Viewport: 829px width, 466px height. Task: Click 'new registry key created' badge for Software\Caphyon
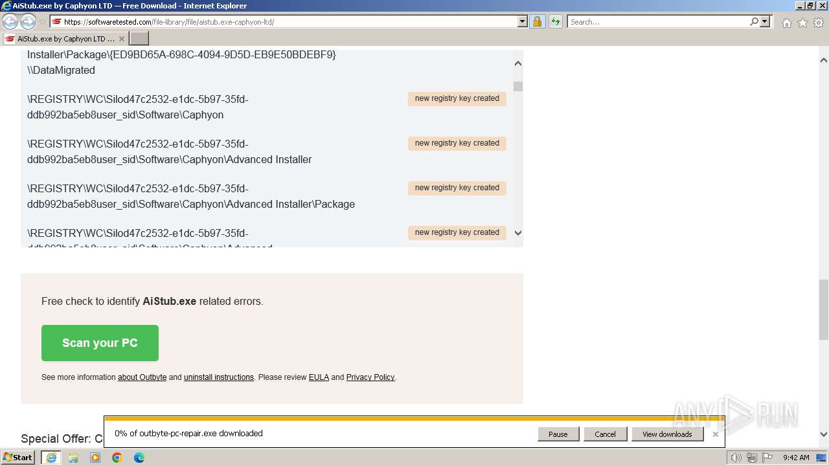tap(457, 98)
